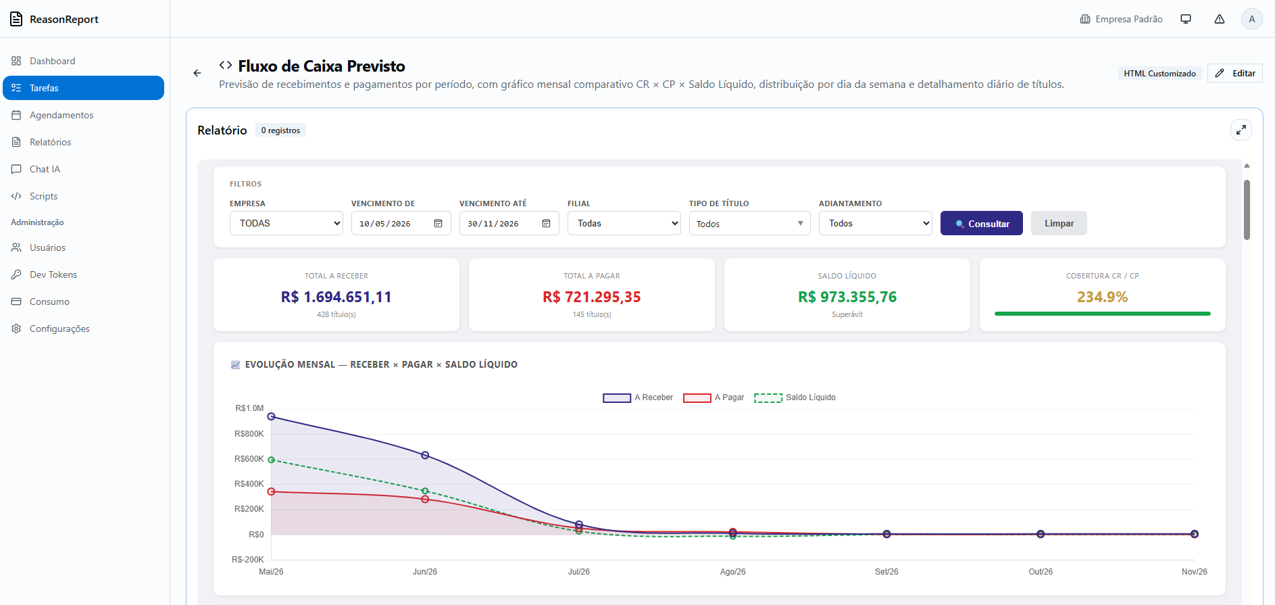Open the Adiantamento dropdown
Screen dimensions: 1275x605
click(876, 223)
